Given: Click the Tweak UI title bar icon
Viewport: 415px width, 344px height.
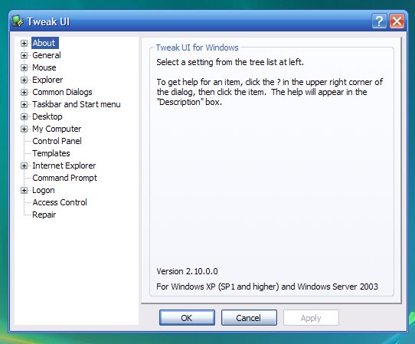Looking at the screenshot, I should coord(18,21).
